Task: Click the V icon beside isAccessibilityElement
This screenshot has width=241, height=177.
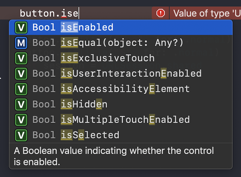Action: [x=20, y=89]
